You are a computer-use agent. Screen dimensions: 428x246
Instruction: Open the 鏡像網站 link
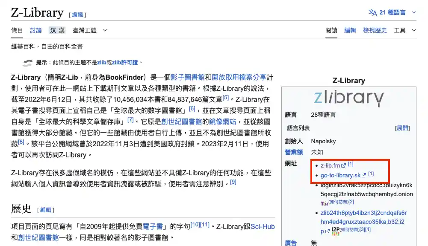click(x=222, y=122)
